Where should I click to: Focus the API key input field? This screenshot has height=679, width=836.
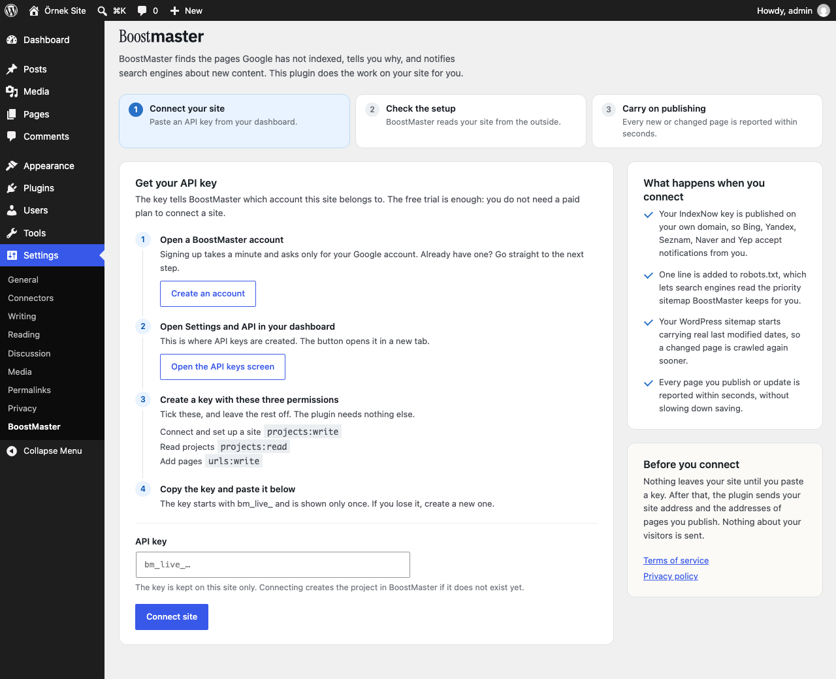click(x=273, y=565)
